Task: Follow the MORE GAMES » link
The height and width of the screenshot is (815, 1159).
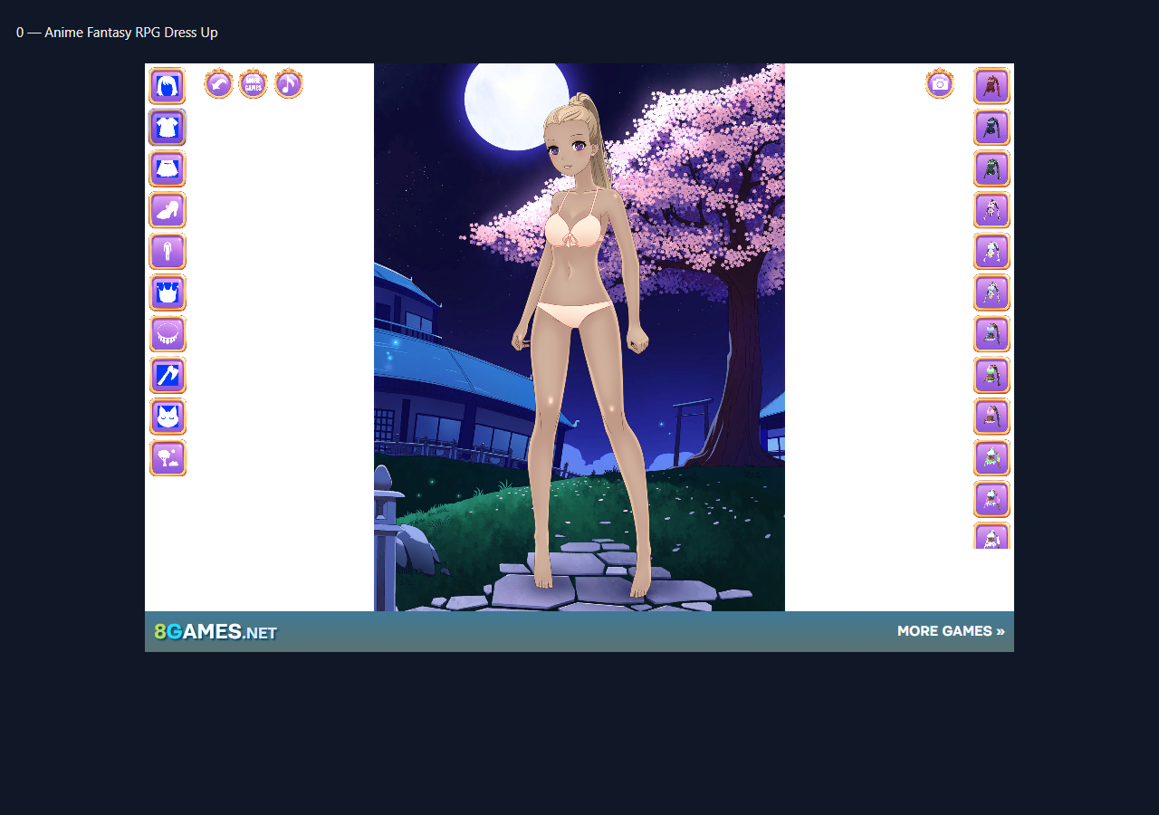Action: click(951, 631)
